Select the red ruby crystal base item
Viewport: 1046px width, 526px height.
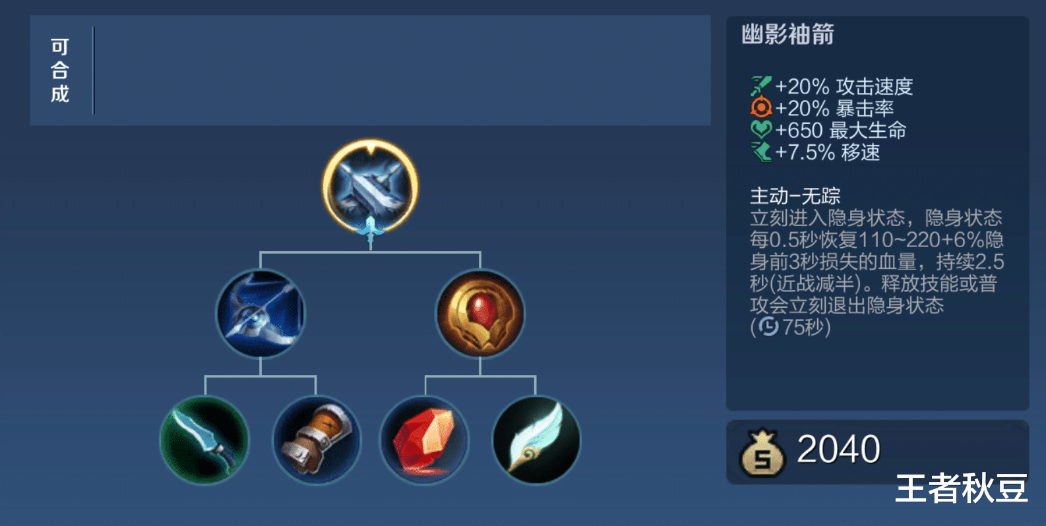point(425,440)
